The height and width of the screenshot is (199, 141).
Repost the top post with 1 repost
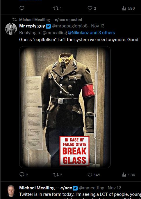click(x=57, y=8)
